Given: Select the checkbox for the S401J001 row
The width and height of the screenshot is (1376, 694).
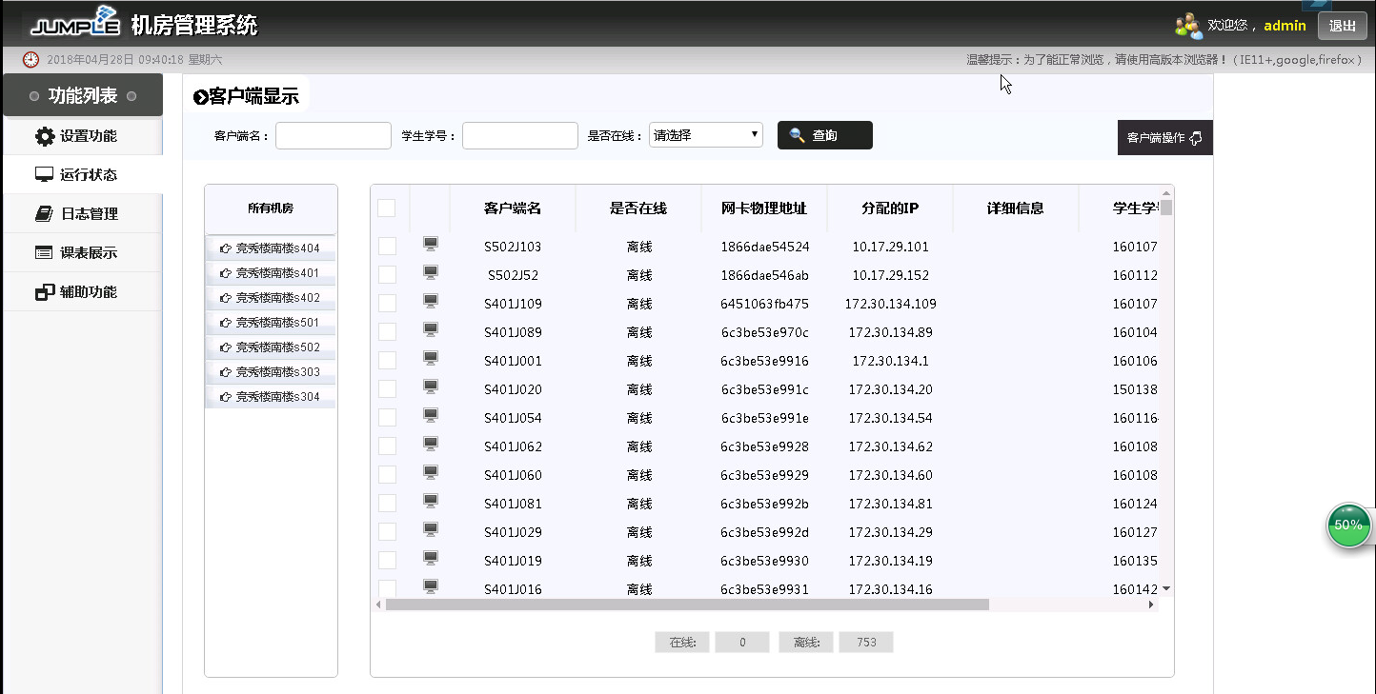Looking at the screenshot, I should 387,361.
